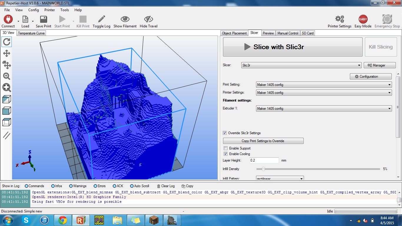The image size is (402, 226).
Task: Click the Windows Start button
Action: (8, 220)
